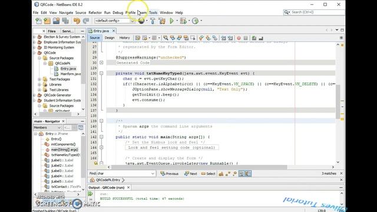This screenshot has height=212, width=377.
Task: Open the File menu
Action: tap(35, 12)
